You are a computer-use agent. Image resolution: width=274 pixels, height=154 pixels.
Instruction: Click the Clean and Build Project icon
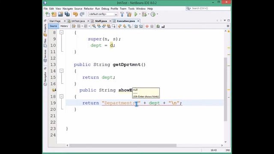129,14
